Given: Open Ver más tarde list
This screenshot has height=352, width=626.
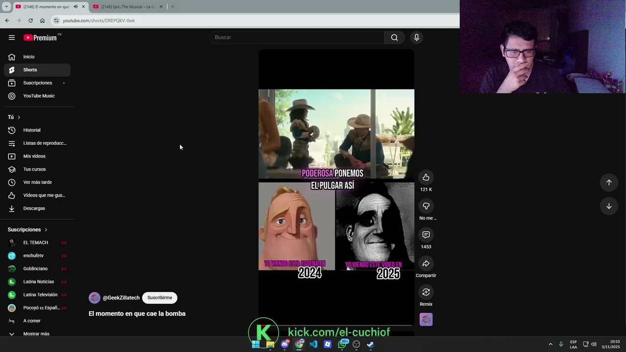Looking at the screenshot, I should pos(37,182).
